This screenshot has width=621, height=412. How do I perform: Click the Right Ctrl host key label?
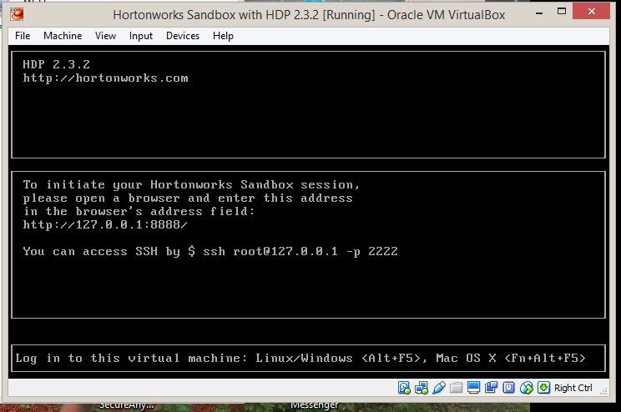pyautogui.click(x=573, y=388)
